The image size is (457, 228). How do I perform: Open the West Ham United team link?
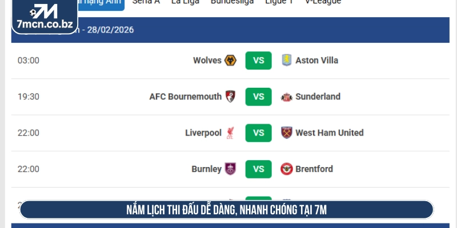coord(329,133)
